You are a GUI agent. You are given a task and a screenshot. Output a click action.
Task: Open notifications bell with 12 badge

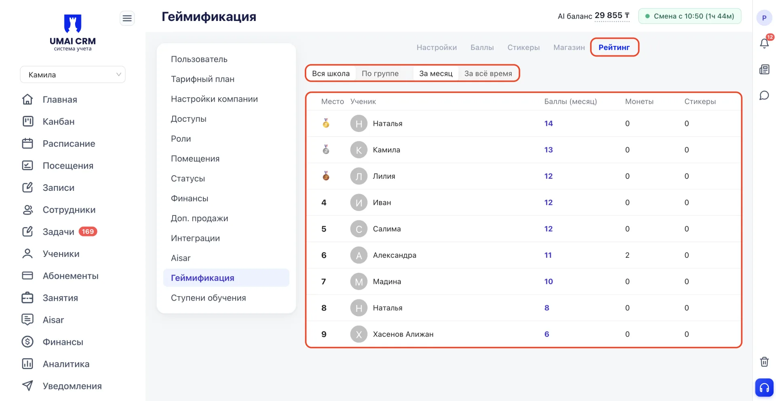764,43
